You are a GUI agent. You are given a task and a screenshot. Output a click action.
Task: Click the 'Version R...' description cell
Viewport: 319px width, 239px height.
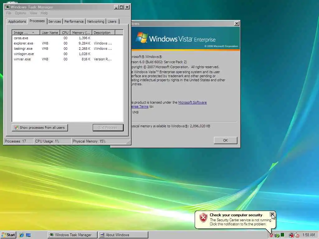(102, 59)
